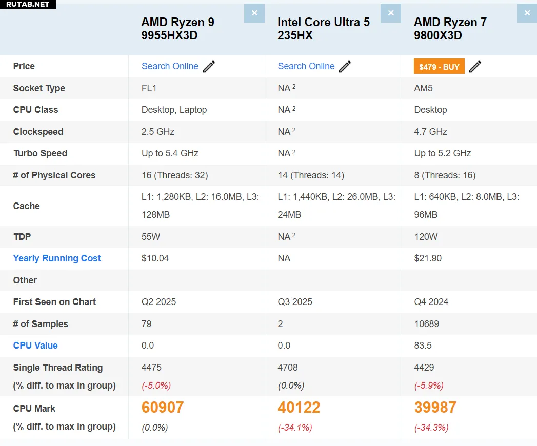This screenshot has height=446, width=537.
Task: Select the Intel Core Ultra 5 235HX heading
Action: (x=324, y=29)
